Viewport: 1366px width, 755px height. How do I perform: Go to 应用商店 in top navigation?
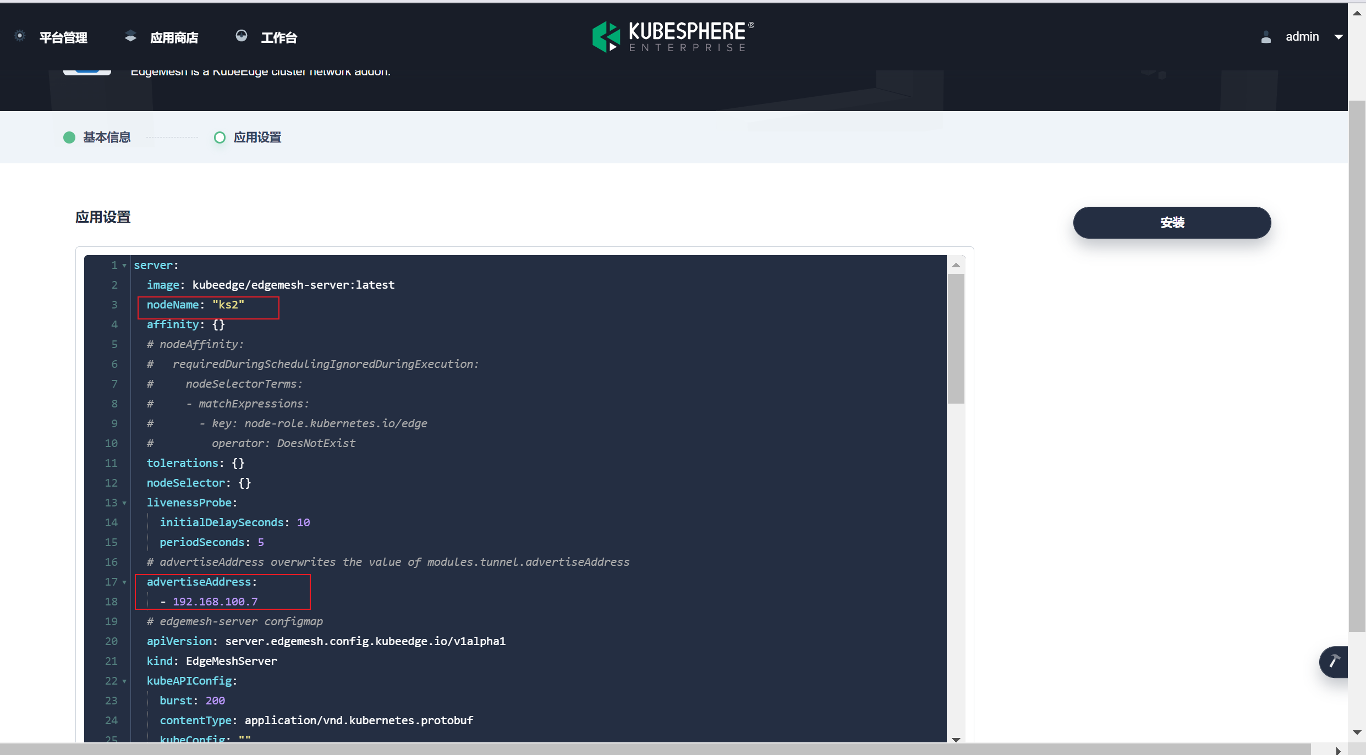[174, 37]
